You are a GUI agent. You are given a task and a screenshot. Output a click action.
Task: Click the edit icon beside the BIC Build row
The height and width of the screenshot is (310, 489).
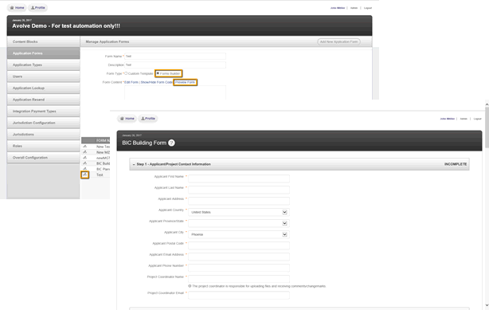85,163
